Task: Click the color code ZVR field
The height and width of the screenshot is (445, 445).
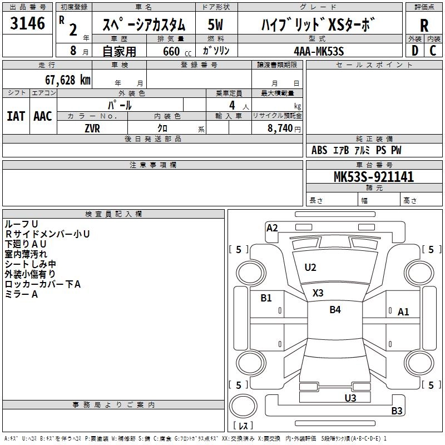Action: (x=92, y=128)
